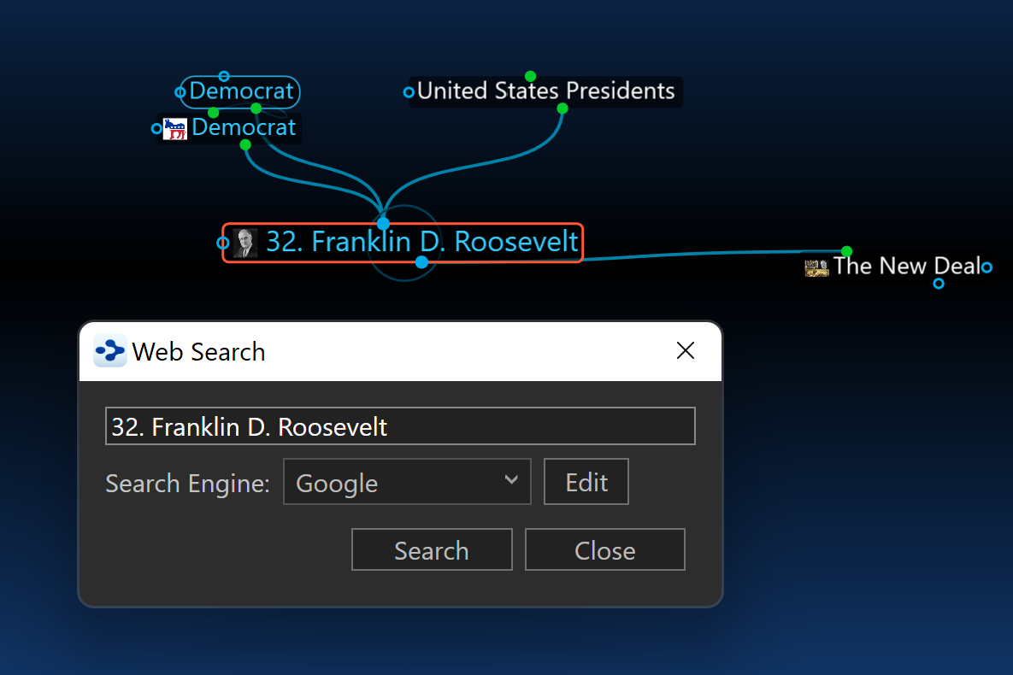Click the Edit button next to Search Engine
This screenshot has height=675, width=1013.
tap(586, 482)
